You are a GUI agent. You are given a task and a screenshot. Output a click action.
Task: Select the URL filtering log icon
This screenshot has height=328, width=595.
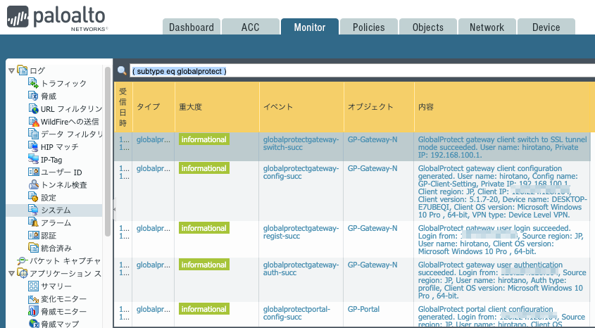click(x=33, y=109)
